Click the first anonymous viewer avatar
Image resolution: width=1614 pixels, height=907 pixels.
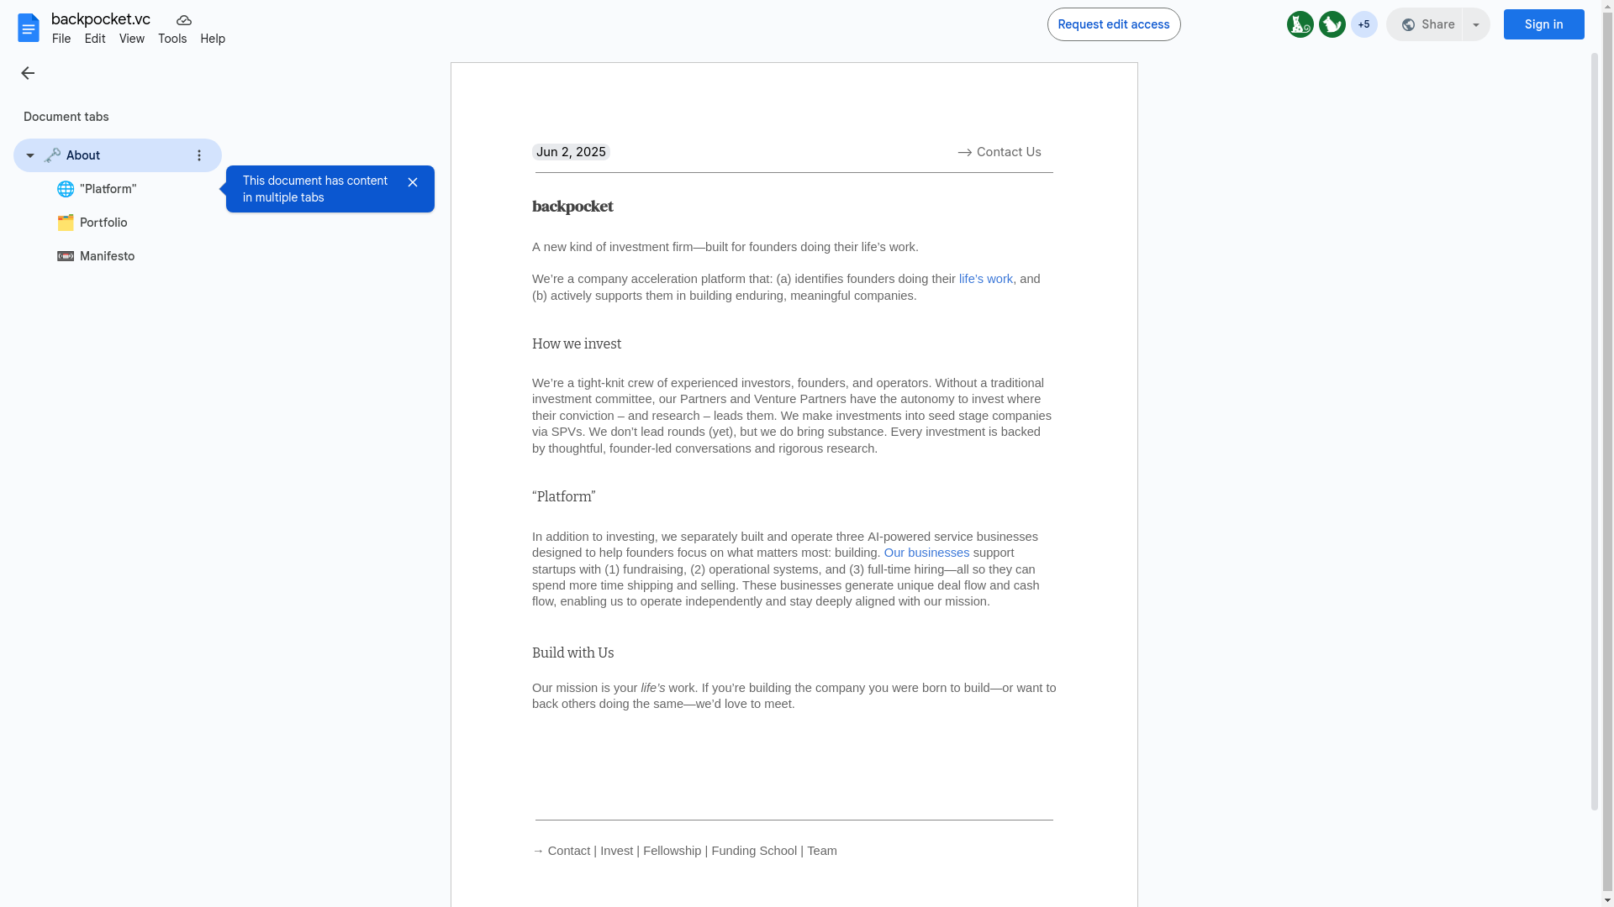click(1300, 24)
